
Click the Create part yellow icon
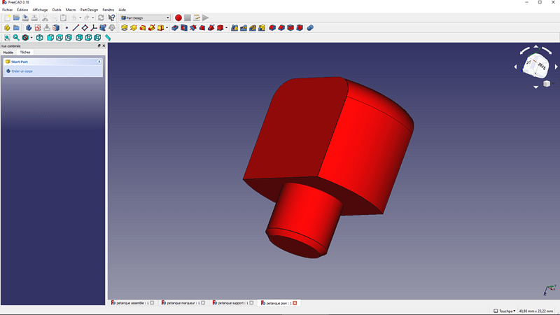[x=7, y=28]
